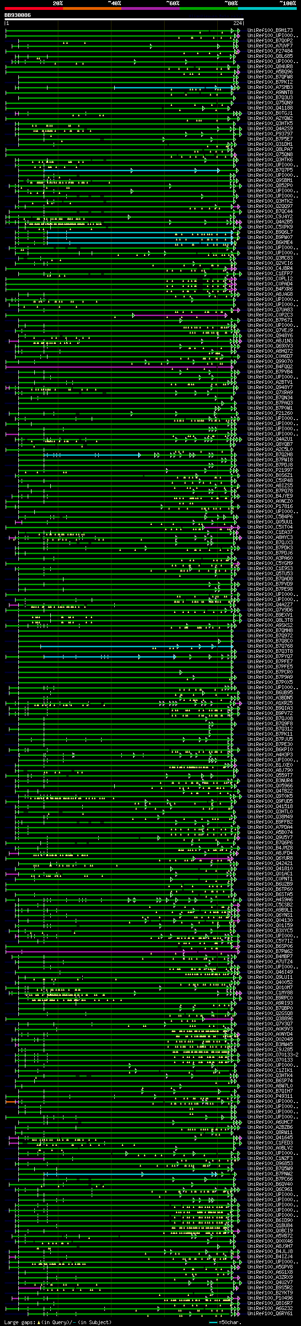Image resolution: width=301 pixels, height=1326 pixels.
Task: Select hit UniRef100_A3PA60
Action: point(269,558)
